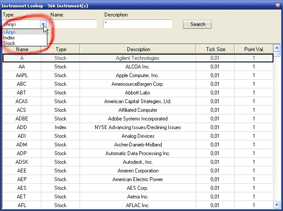Viewport: 283px width, 211px height.
Task: Click AmerisourceBergen Corp. description
Action: coord(138,84)
